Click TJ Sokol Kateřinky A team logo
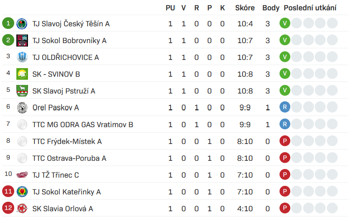The image size is (348, 219). tap(22, 192)
